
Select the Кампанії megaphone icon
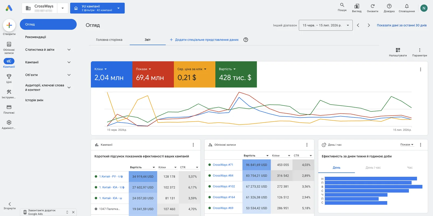point(9,61)
